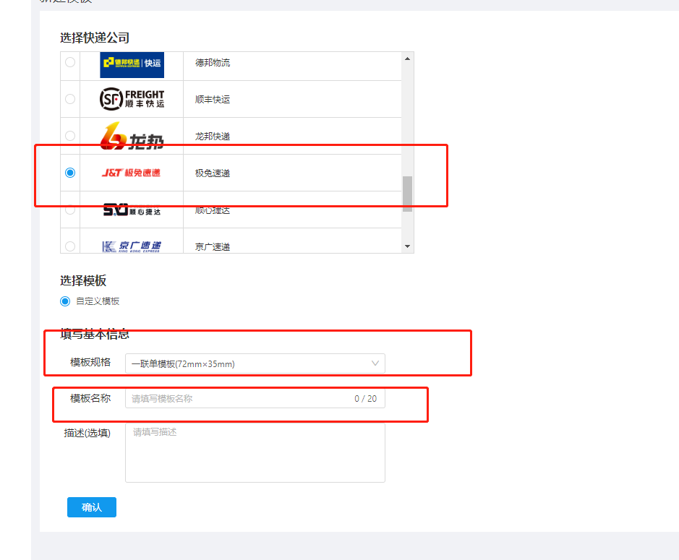This screenshot has width=679, height=560.
Task: Click the 自定义模板 label text
Action: click(x=98, y=301)
